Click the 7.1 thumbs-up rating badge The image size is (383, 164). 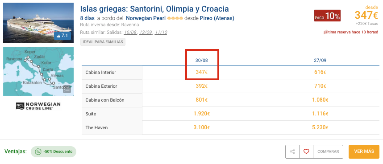point(62,36)
